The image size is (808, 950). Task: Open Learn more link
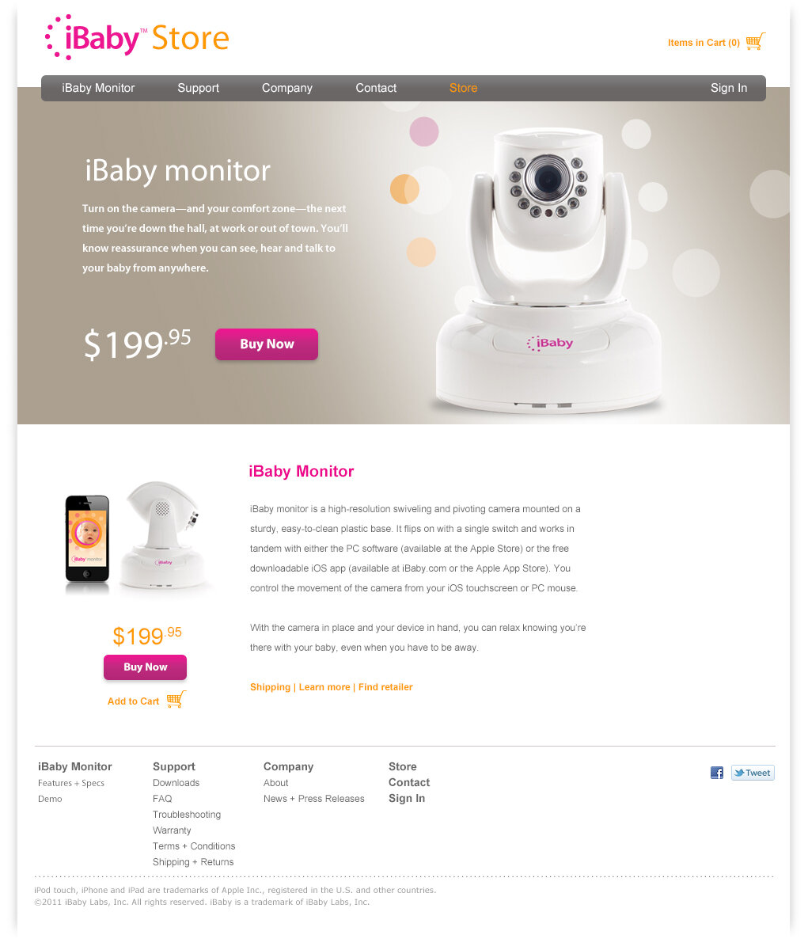tap(324, 687)
